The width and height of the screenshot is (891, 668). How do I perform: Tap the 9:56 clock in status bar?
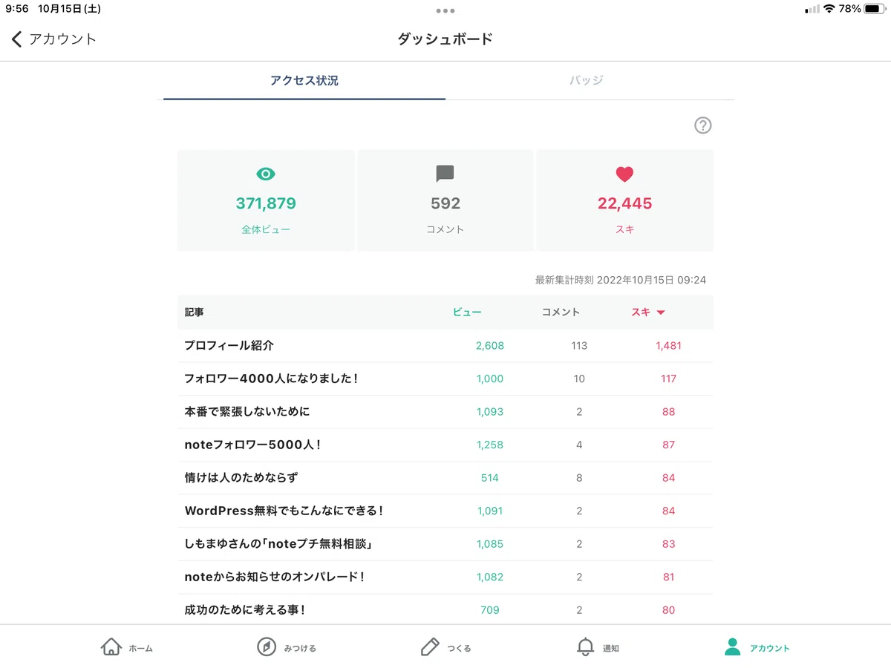(x=17, y=9)
